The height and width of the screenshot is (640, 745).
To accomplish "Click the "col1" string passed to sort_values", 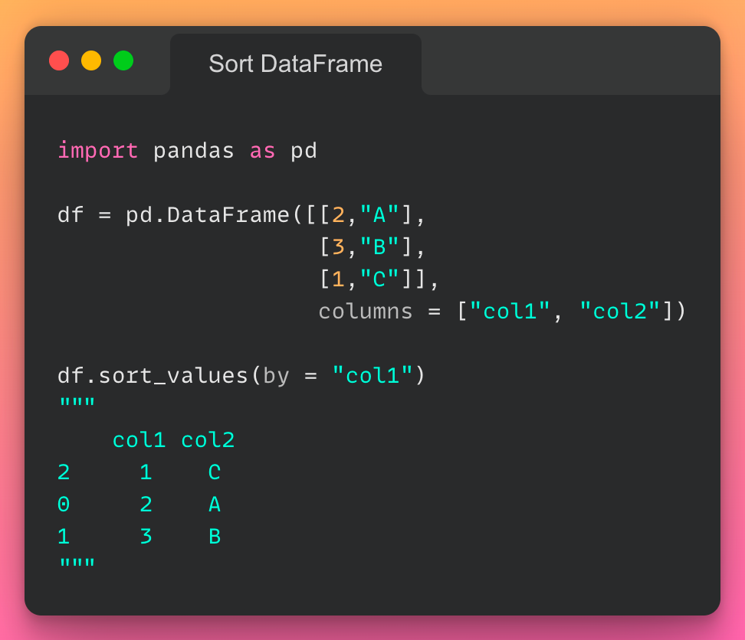I will [373, 376].
